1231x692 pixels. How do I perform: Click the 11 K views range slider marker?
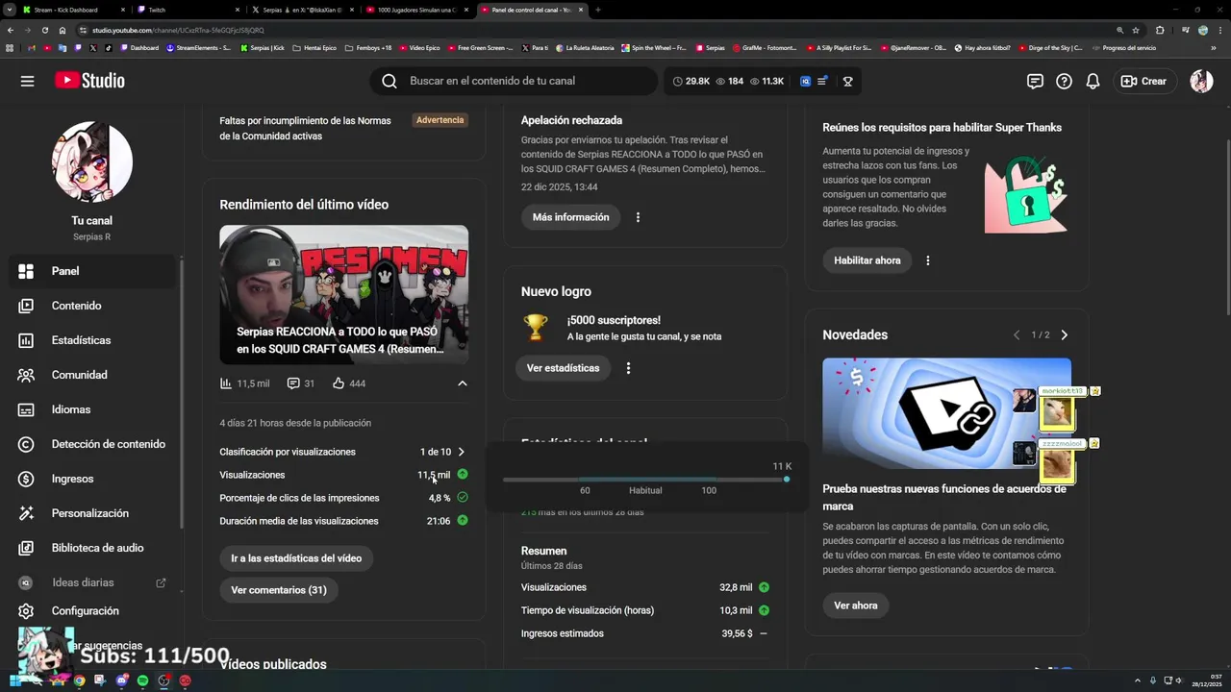pyautogui.click(x=787, y=479)
